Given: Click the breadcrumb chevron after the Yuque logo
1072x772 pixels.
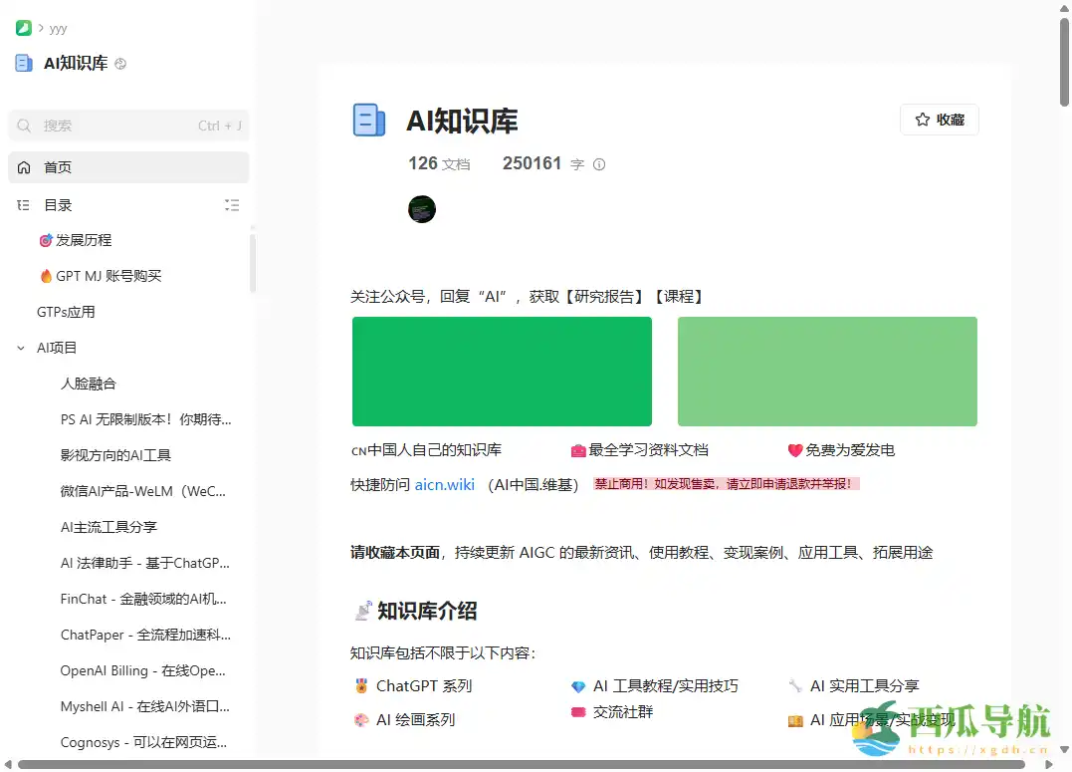Looking at the screenshot, I should (40, 28).
